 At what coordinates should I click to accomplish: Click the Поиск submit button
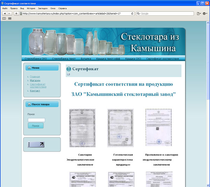(36, 126)
